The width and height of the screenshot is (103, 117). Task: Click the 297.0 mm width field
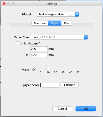pyautogui.click(x=39, y=49)
